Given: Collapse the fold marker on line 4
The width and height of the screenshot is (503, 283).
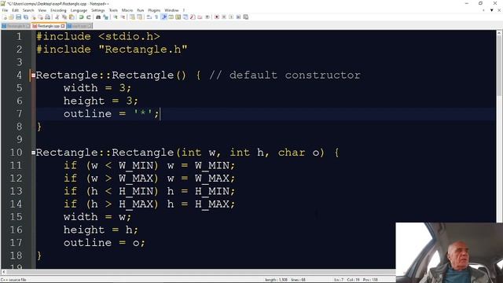Looking at the screenshot, I should tap(33, 75).
